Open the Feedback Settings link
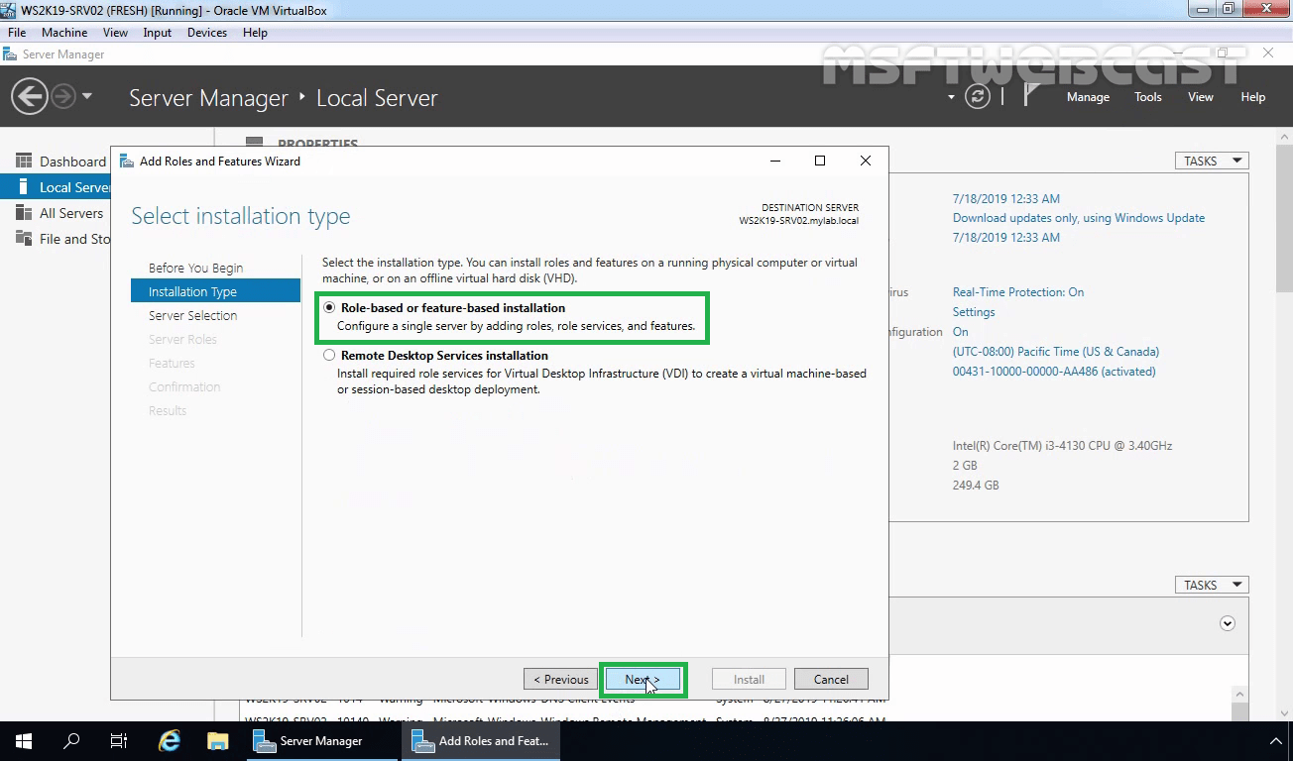This screenshot has height=761, width=1293. (x=974, y=312)
